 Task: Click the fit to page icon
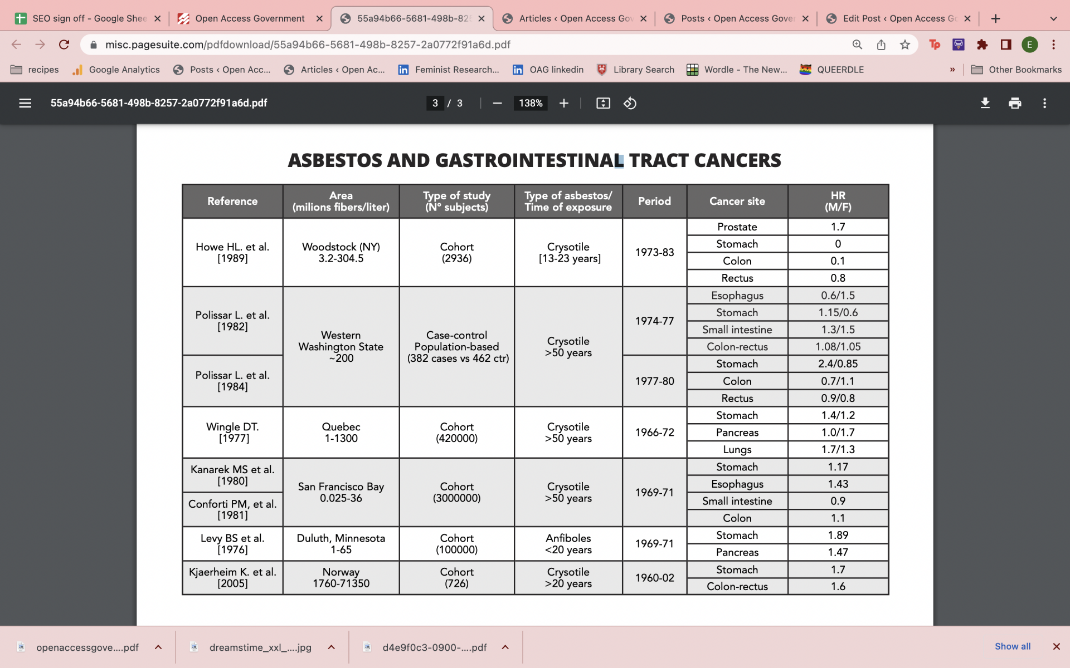click(603, 103)
